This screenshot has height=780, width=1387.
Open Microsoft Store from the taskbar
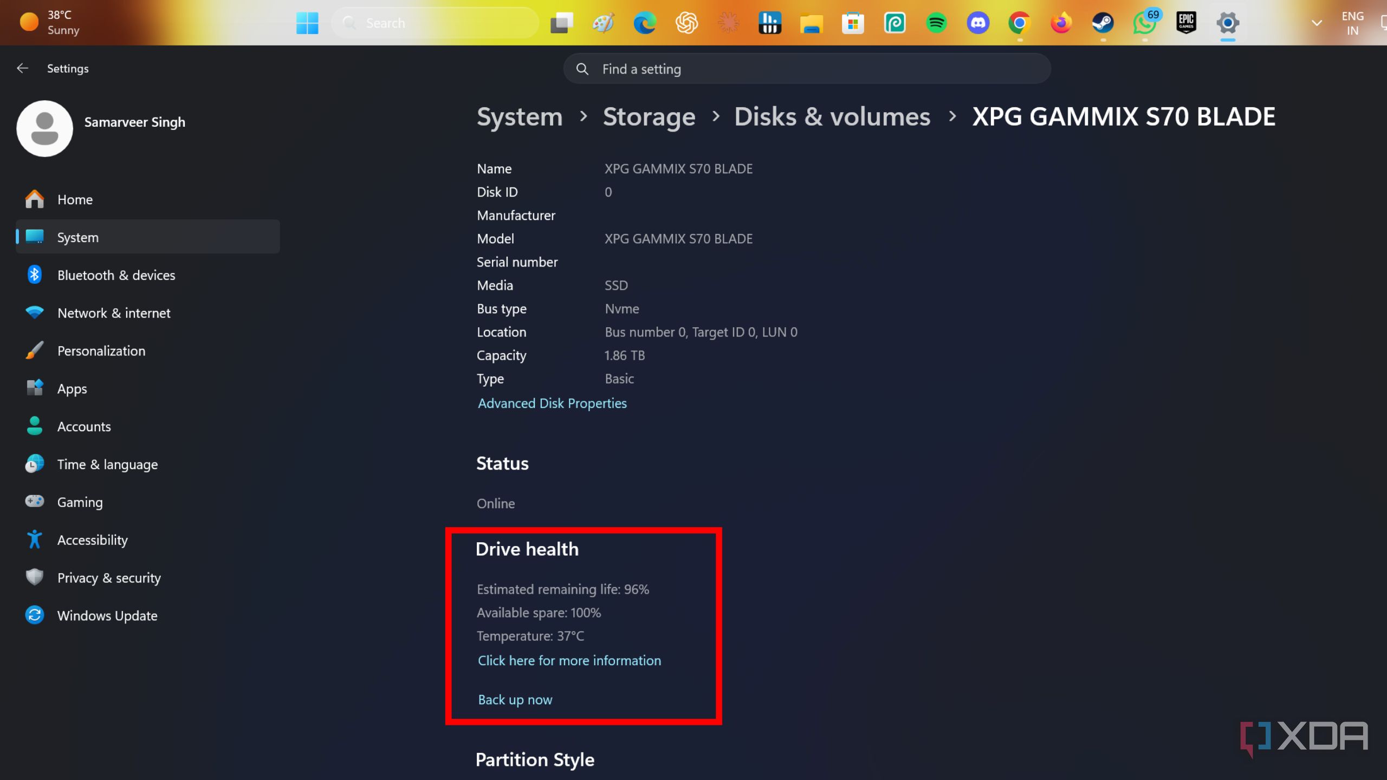pyautogui.click(x=853, y=23)
